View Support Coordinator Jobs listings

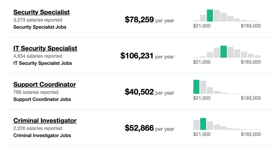42,99
